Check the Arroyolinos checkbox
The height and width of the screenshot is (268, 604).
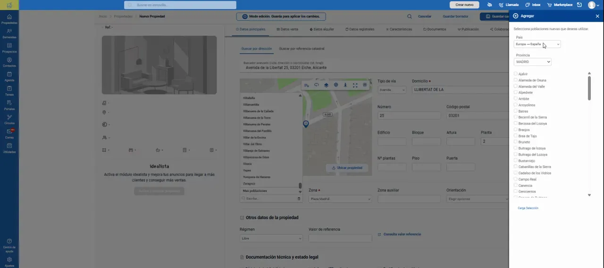[516, 105]
